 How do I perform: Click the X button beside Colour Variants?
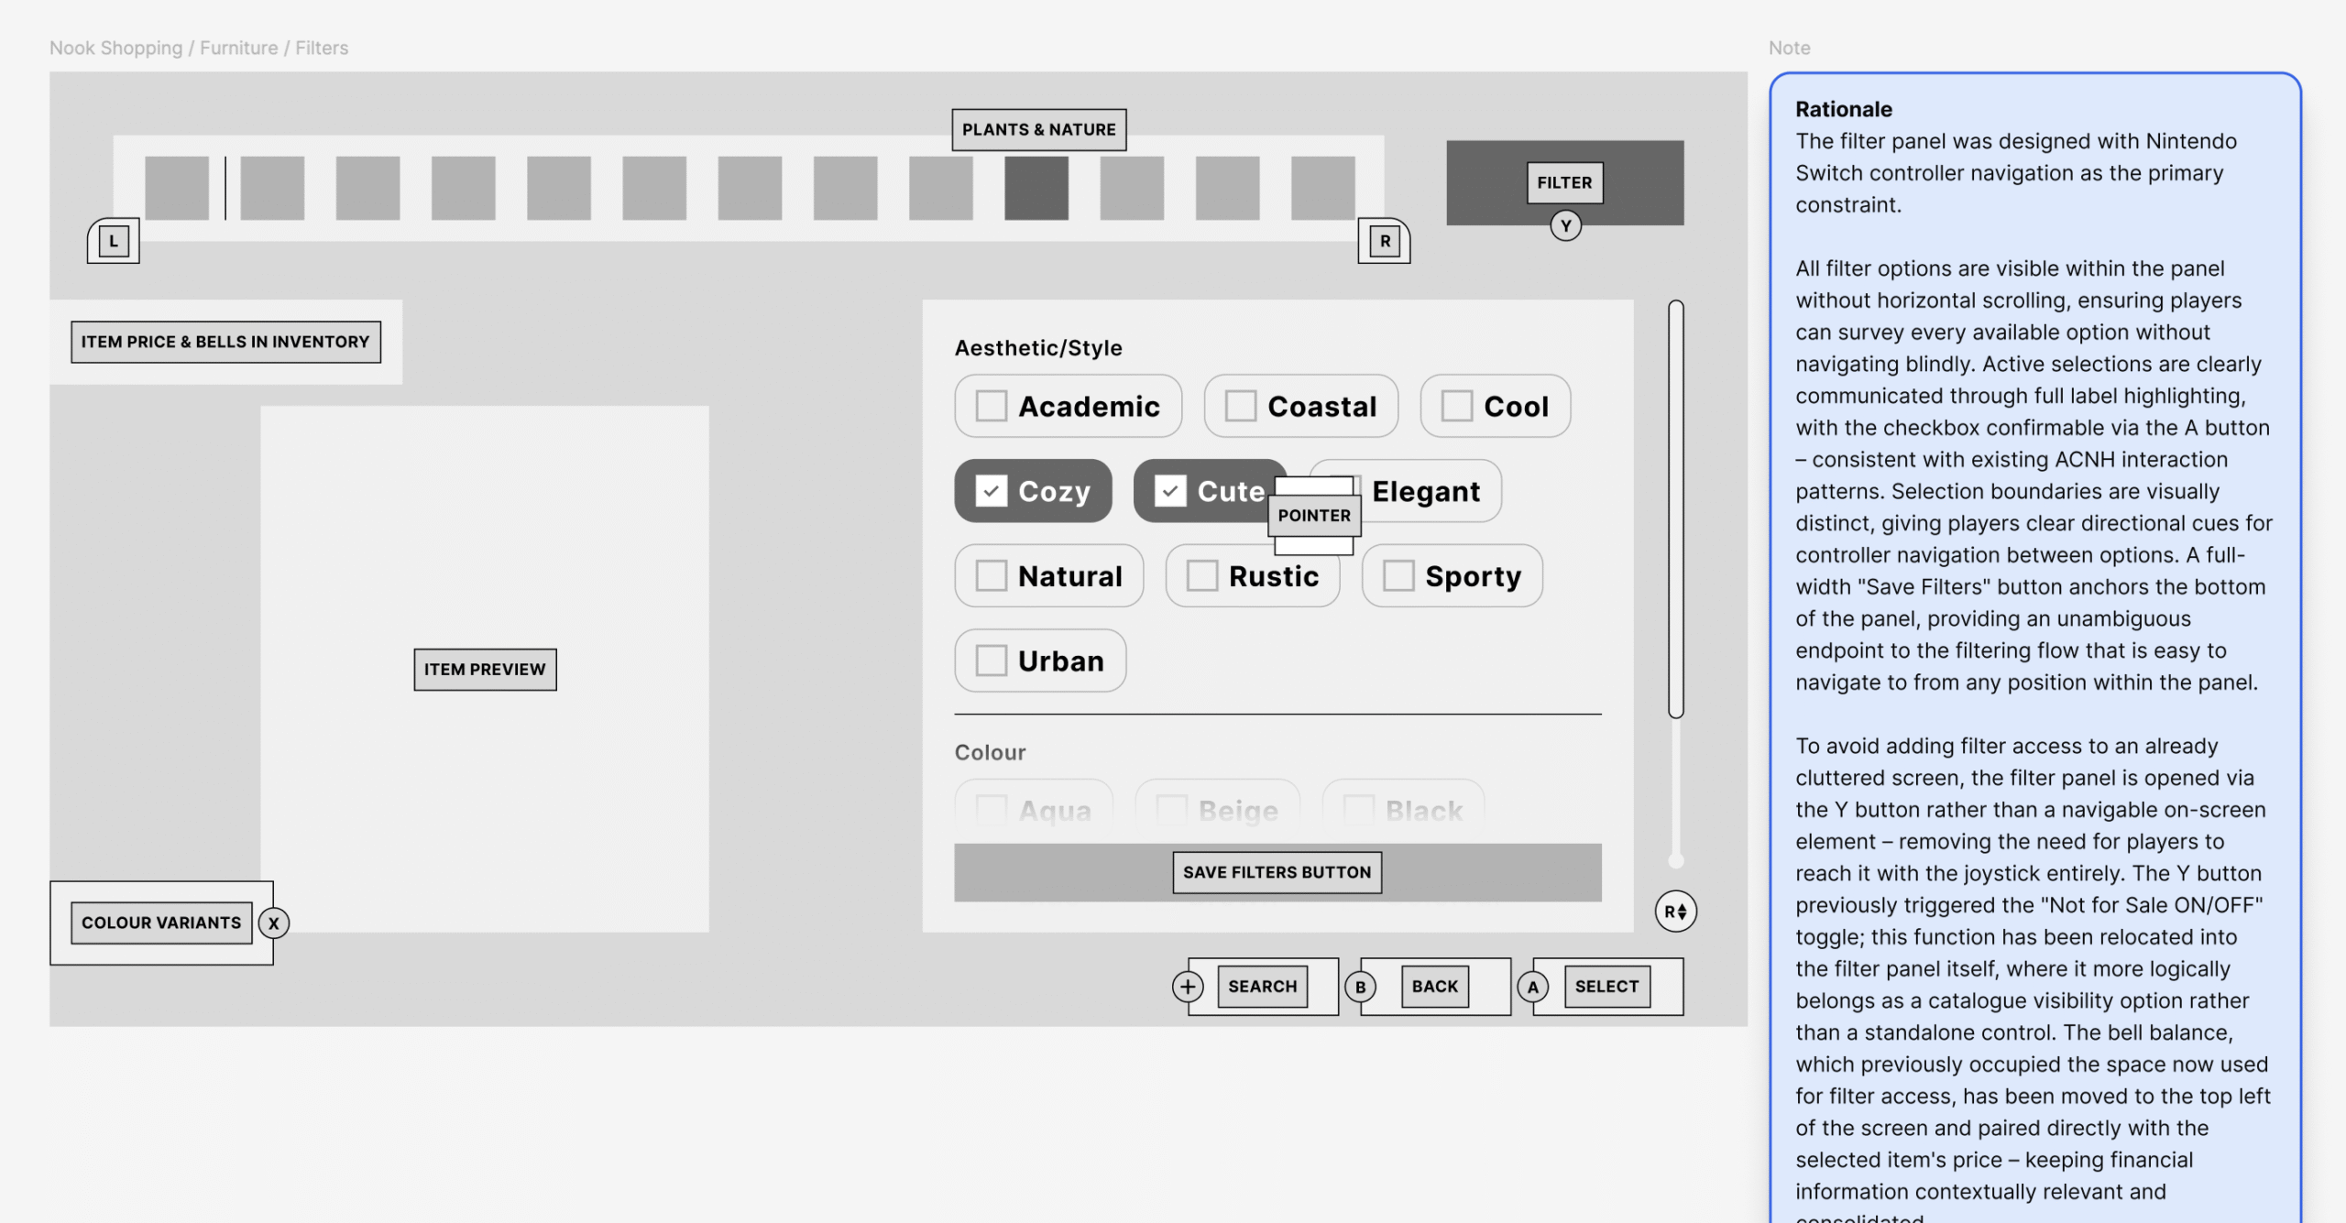(x=273, y=923)
